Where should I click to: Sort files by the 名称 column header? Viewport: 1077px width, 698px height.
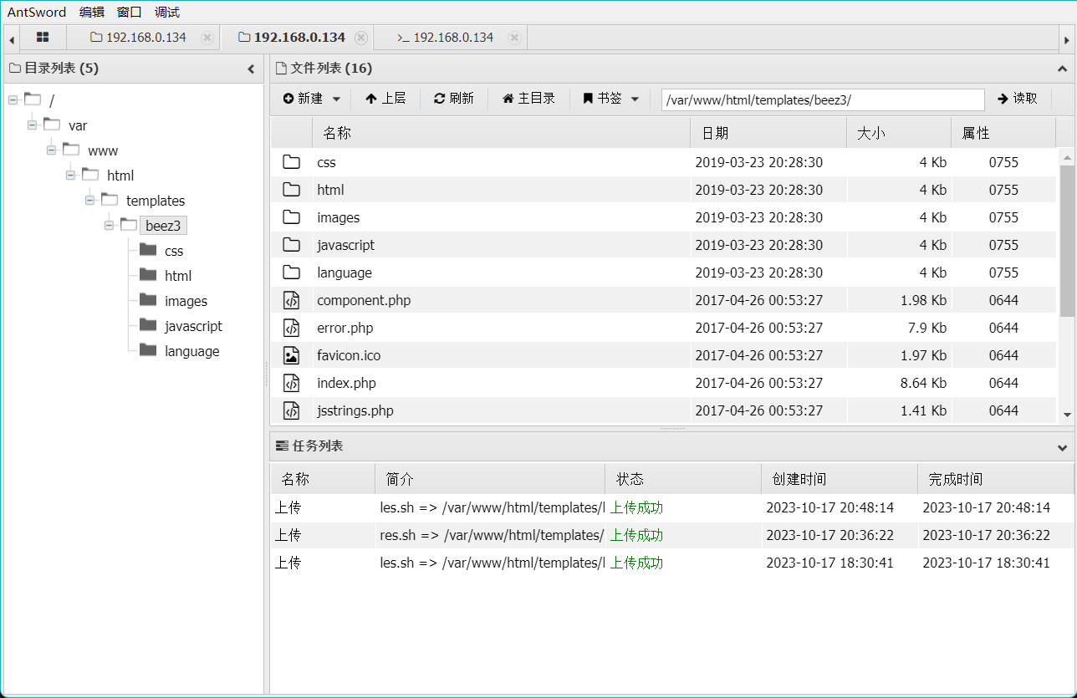point(501,133)
